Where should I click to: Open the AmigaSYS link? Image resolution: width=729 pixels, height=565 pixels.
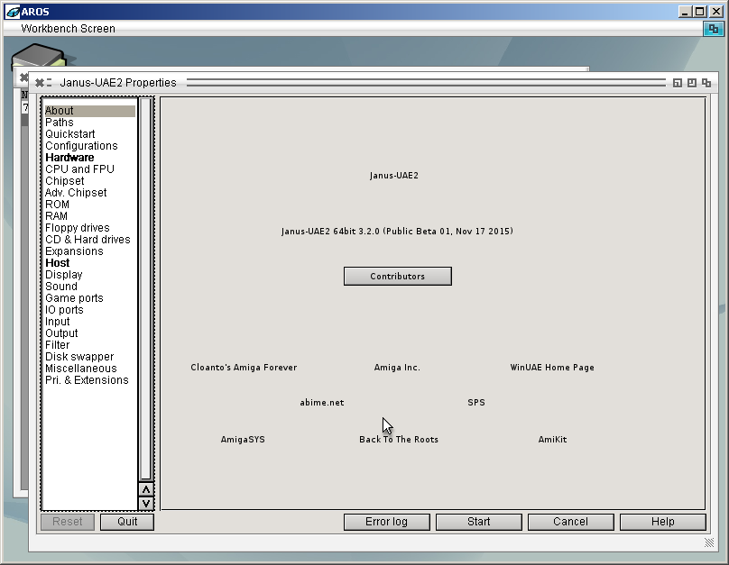point(243,439)
